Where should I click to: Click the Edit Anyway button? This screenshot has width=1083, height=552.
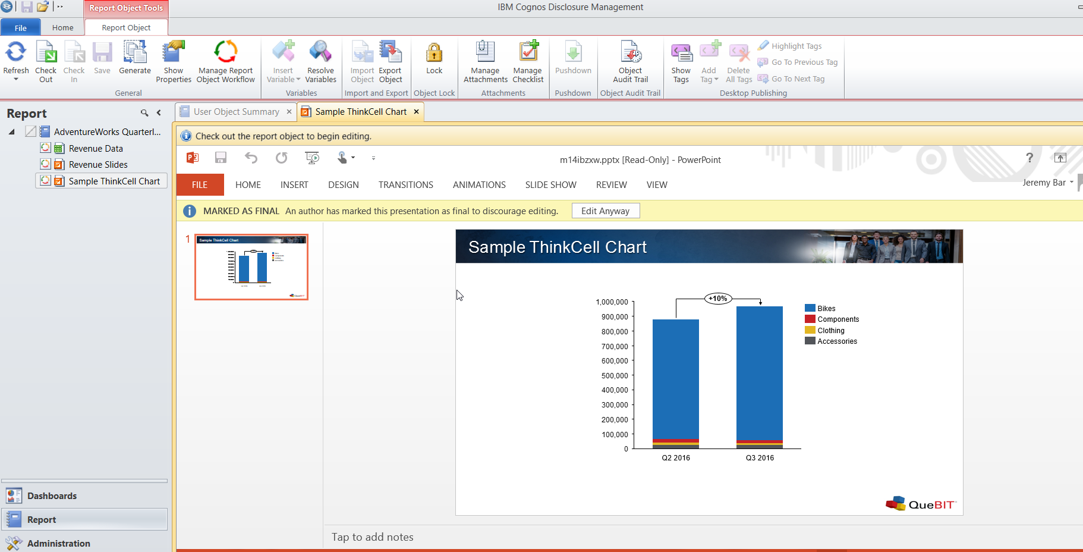(x=606, y=211)
